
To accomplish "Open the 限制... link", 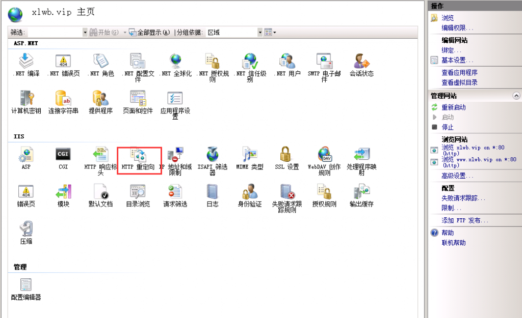I will [x=451, y=208].
